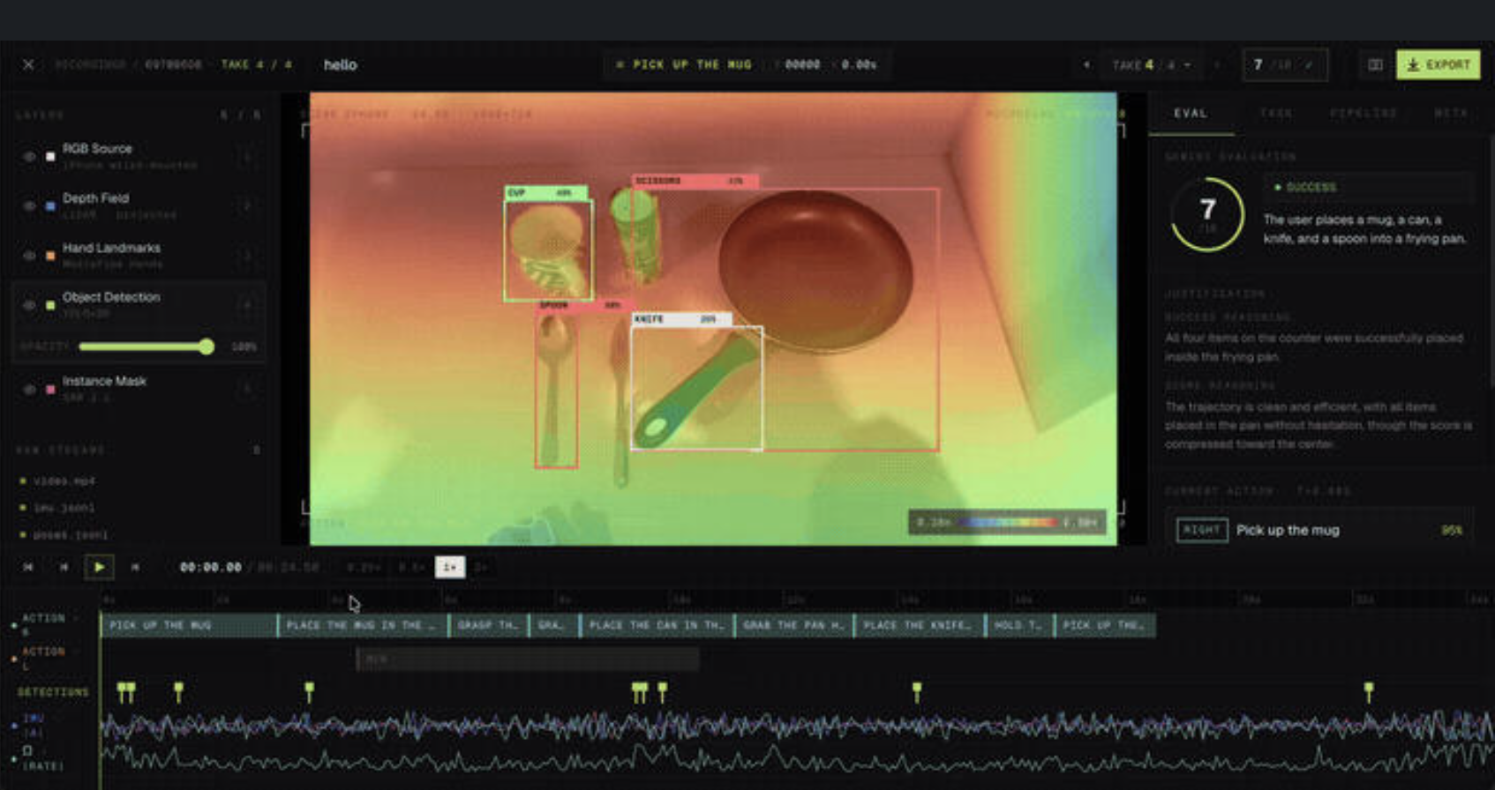
Task: Set playback speed to 2x
Action: pos(482,567)
